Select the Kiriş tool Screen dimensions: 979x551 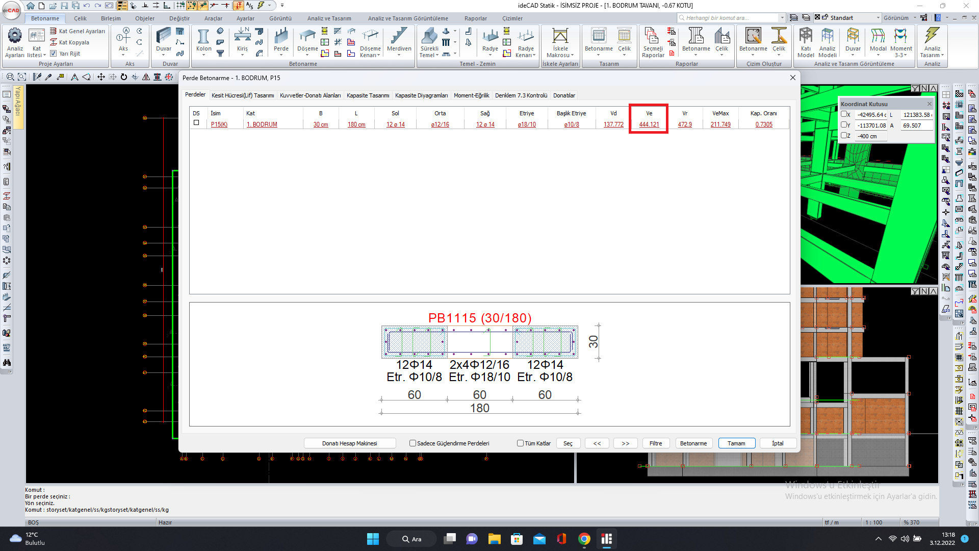(242, 41)
